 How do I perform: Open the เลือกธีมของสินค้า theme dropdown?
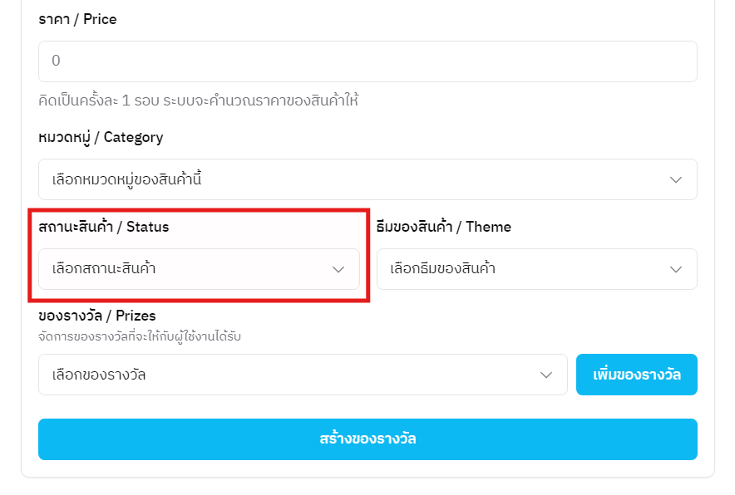[x=536, y=269]
